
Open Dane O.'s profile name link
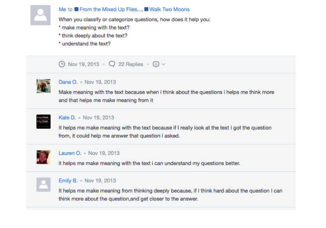tap(68, 82)
